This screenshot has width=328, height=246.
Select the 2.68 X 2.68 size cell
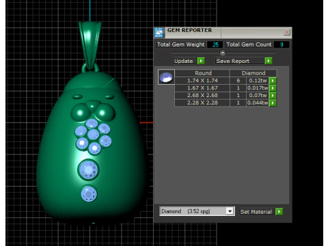click(202, 96)
